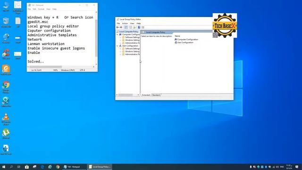Open Help menu in Local Group Policy Editor
Screen dimensions: 302x170
138,23
